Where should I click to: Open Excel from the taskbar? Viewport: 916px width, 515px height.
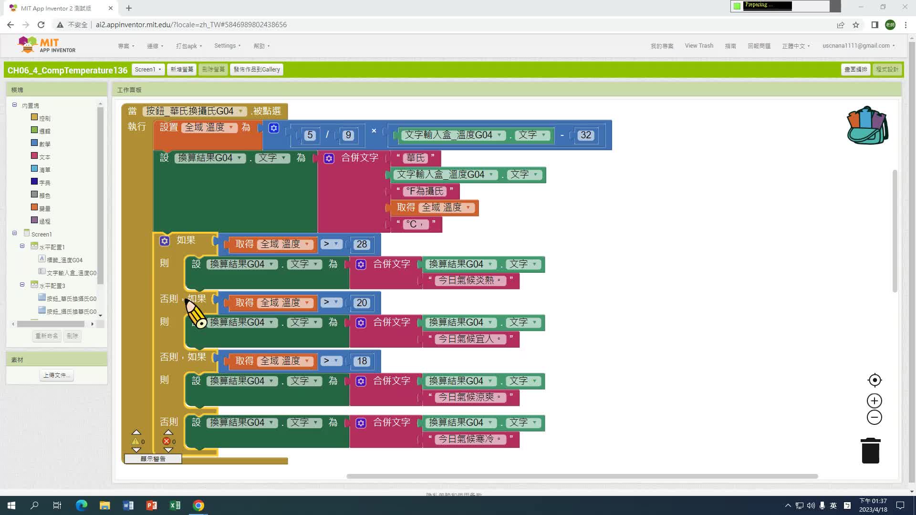[x=175, y=505]
